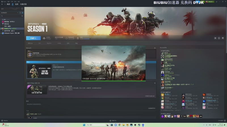Open Friends & Chat at bottom-right
This screenshot has width=227, height=127.
(222, 121)
